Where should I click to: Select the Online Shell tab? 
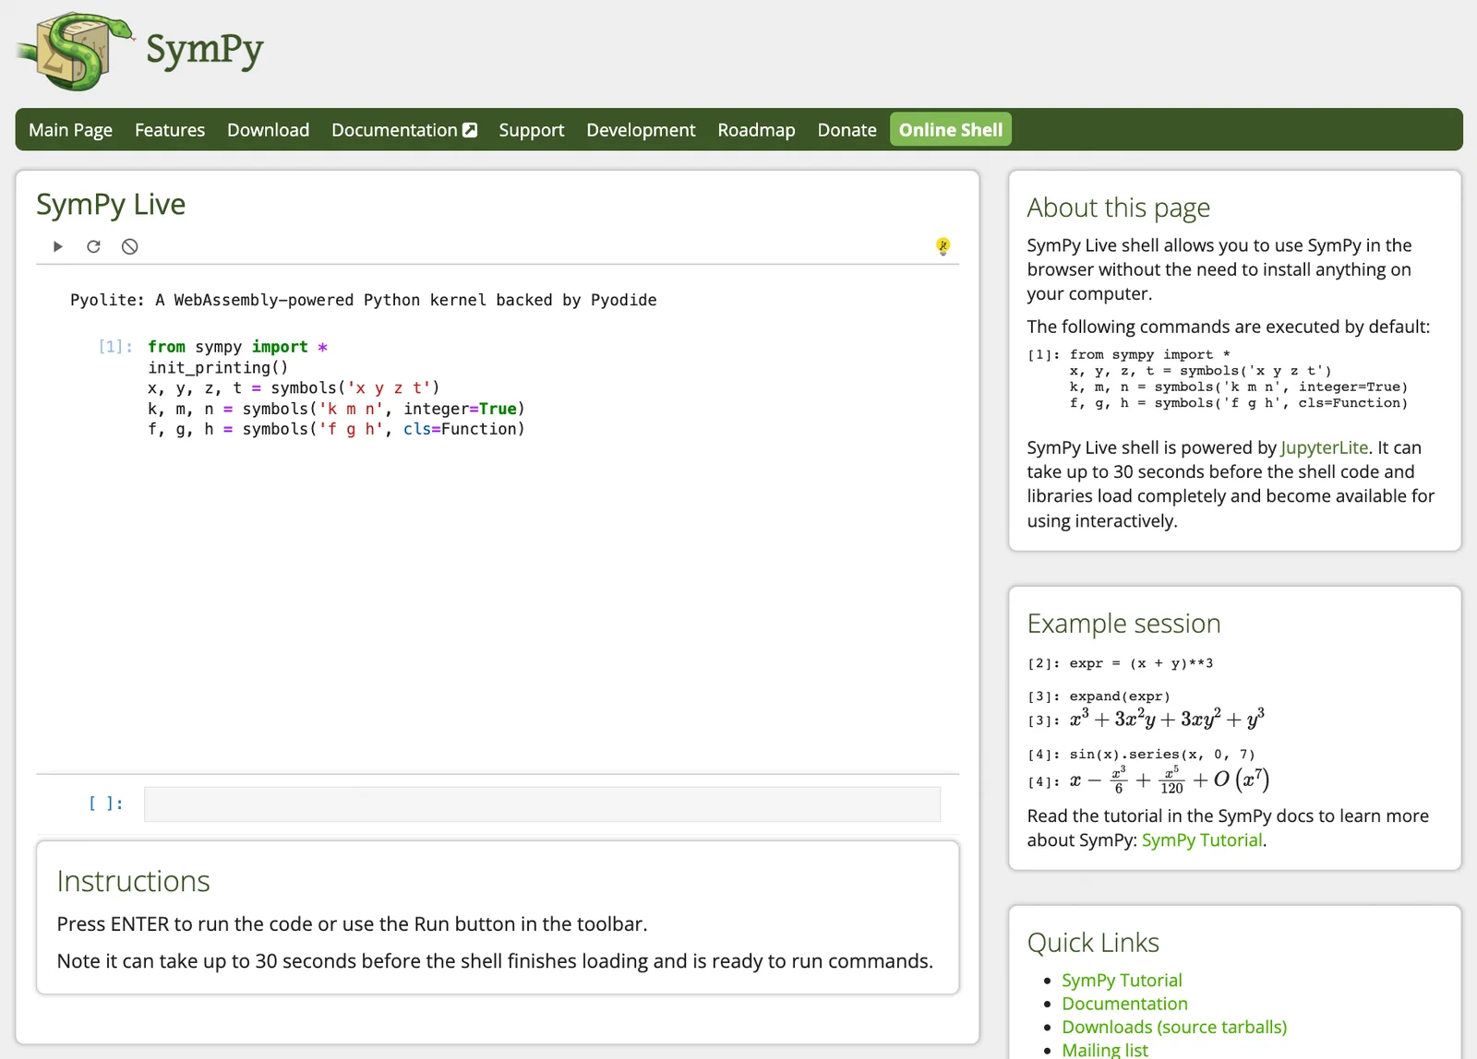(951, 130)
